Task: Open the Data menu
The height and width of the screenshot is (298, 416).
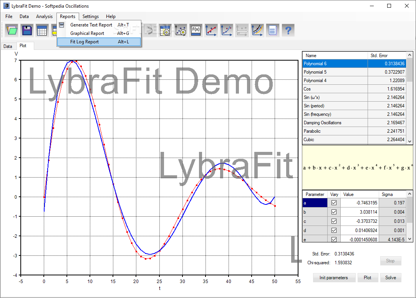Action: 24,16
